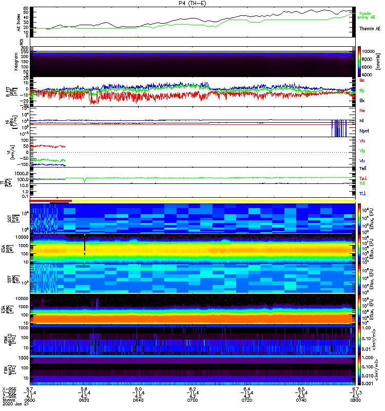Select the red Viz legend label
385x411 pixels.
[362, 141]
